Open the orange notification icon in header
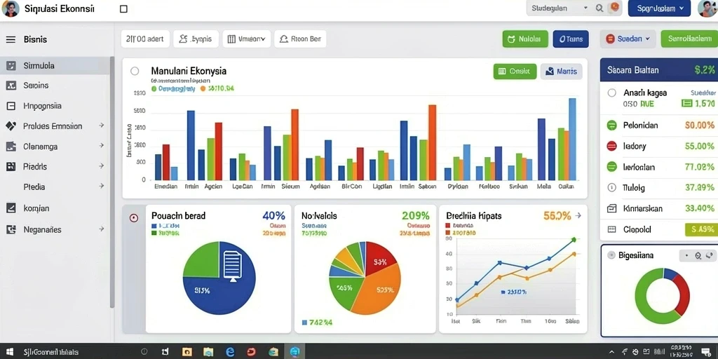 click(614, 8)
